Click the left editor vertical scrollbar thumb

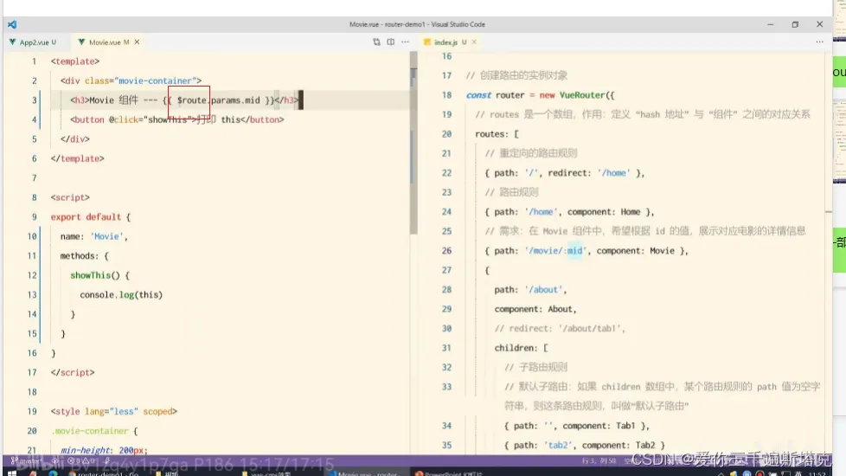coord(413,143)
